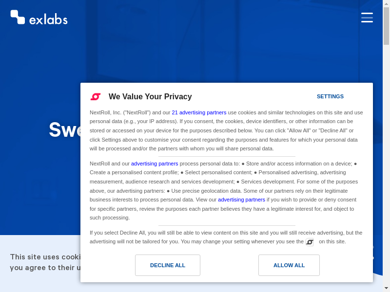The height and width of the screenshot is (292, 390).
Task: Open privacy Settings in the consent dialog
Action: pos(330,96)
